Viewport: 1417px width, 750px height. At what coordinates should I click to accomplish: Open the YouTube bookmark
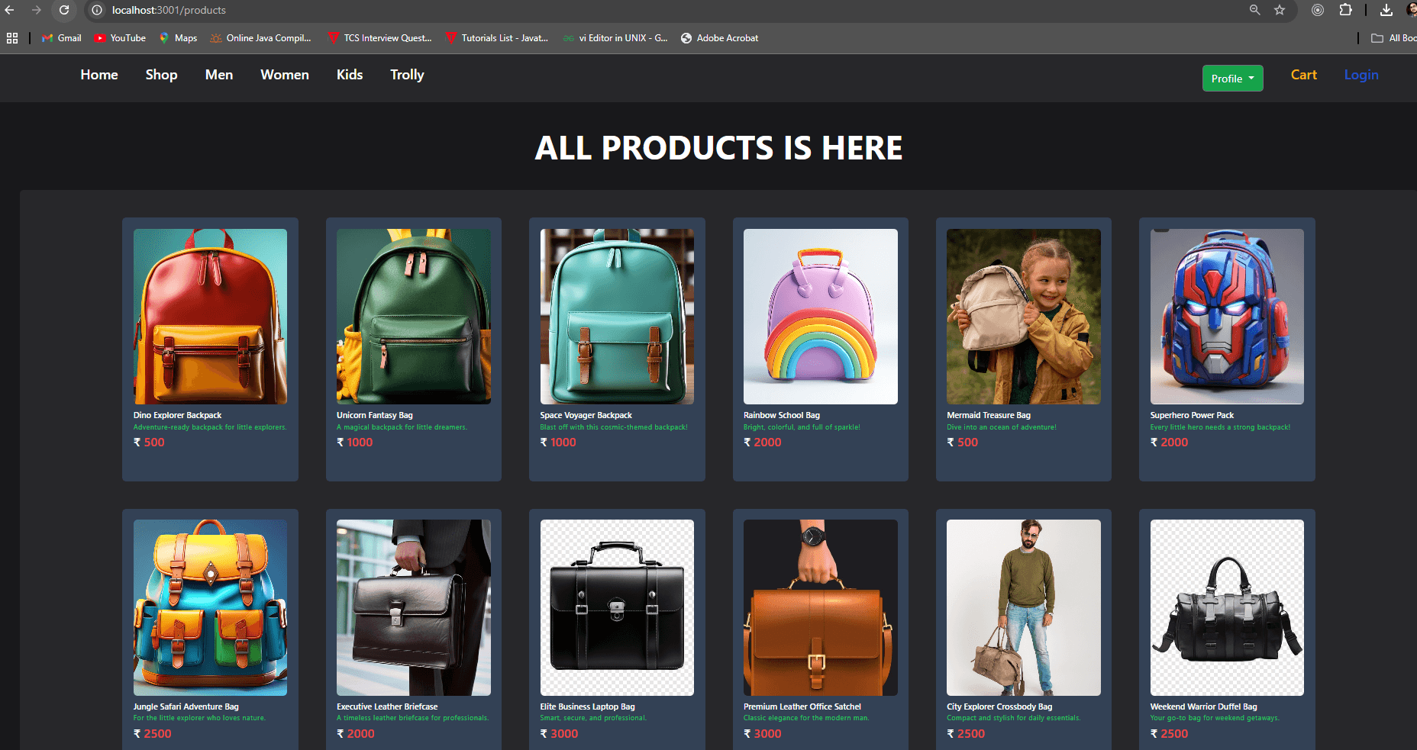point(121,38)
